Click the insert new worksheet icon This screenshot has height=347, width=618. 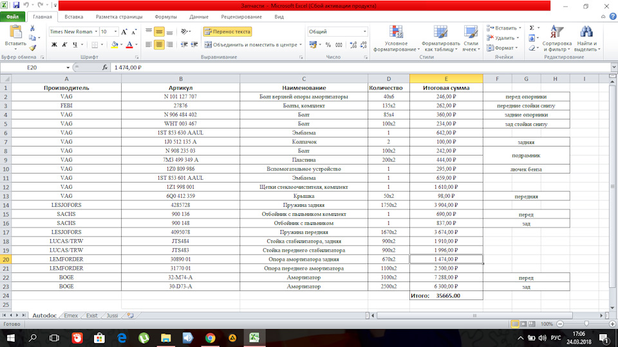(131, 316)
